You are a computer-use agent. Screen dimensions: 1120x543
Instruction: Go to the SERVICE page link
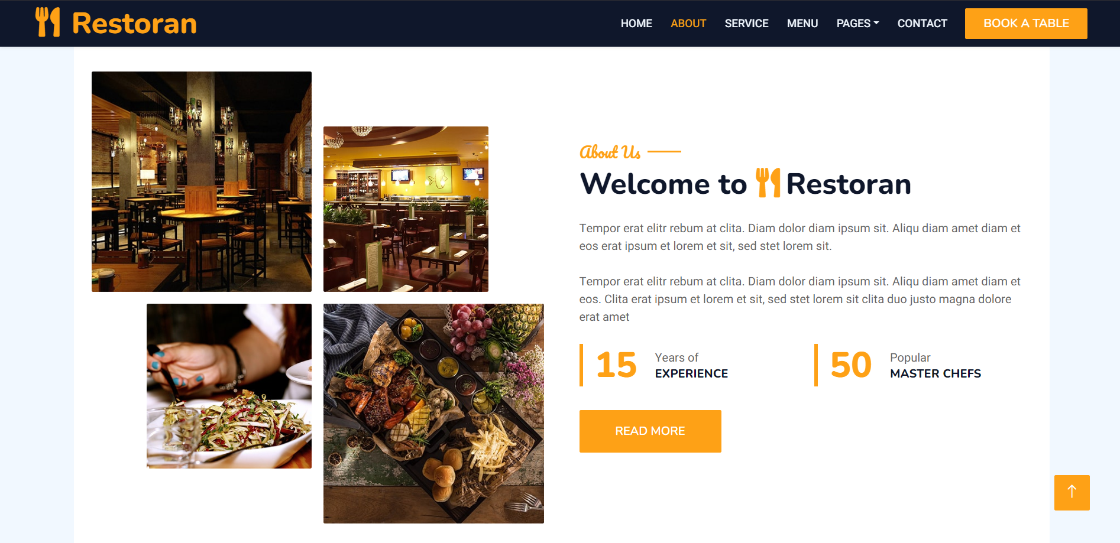(x=746, y=24)
